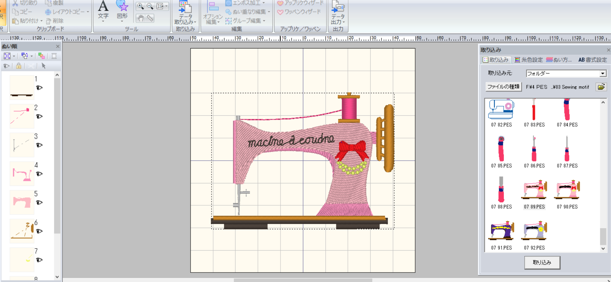Click the file list scroll-up arrow
Image resolution: width=611 pixels, height=282 pixels.
point(603,102)
